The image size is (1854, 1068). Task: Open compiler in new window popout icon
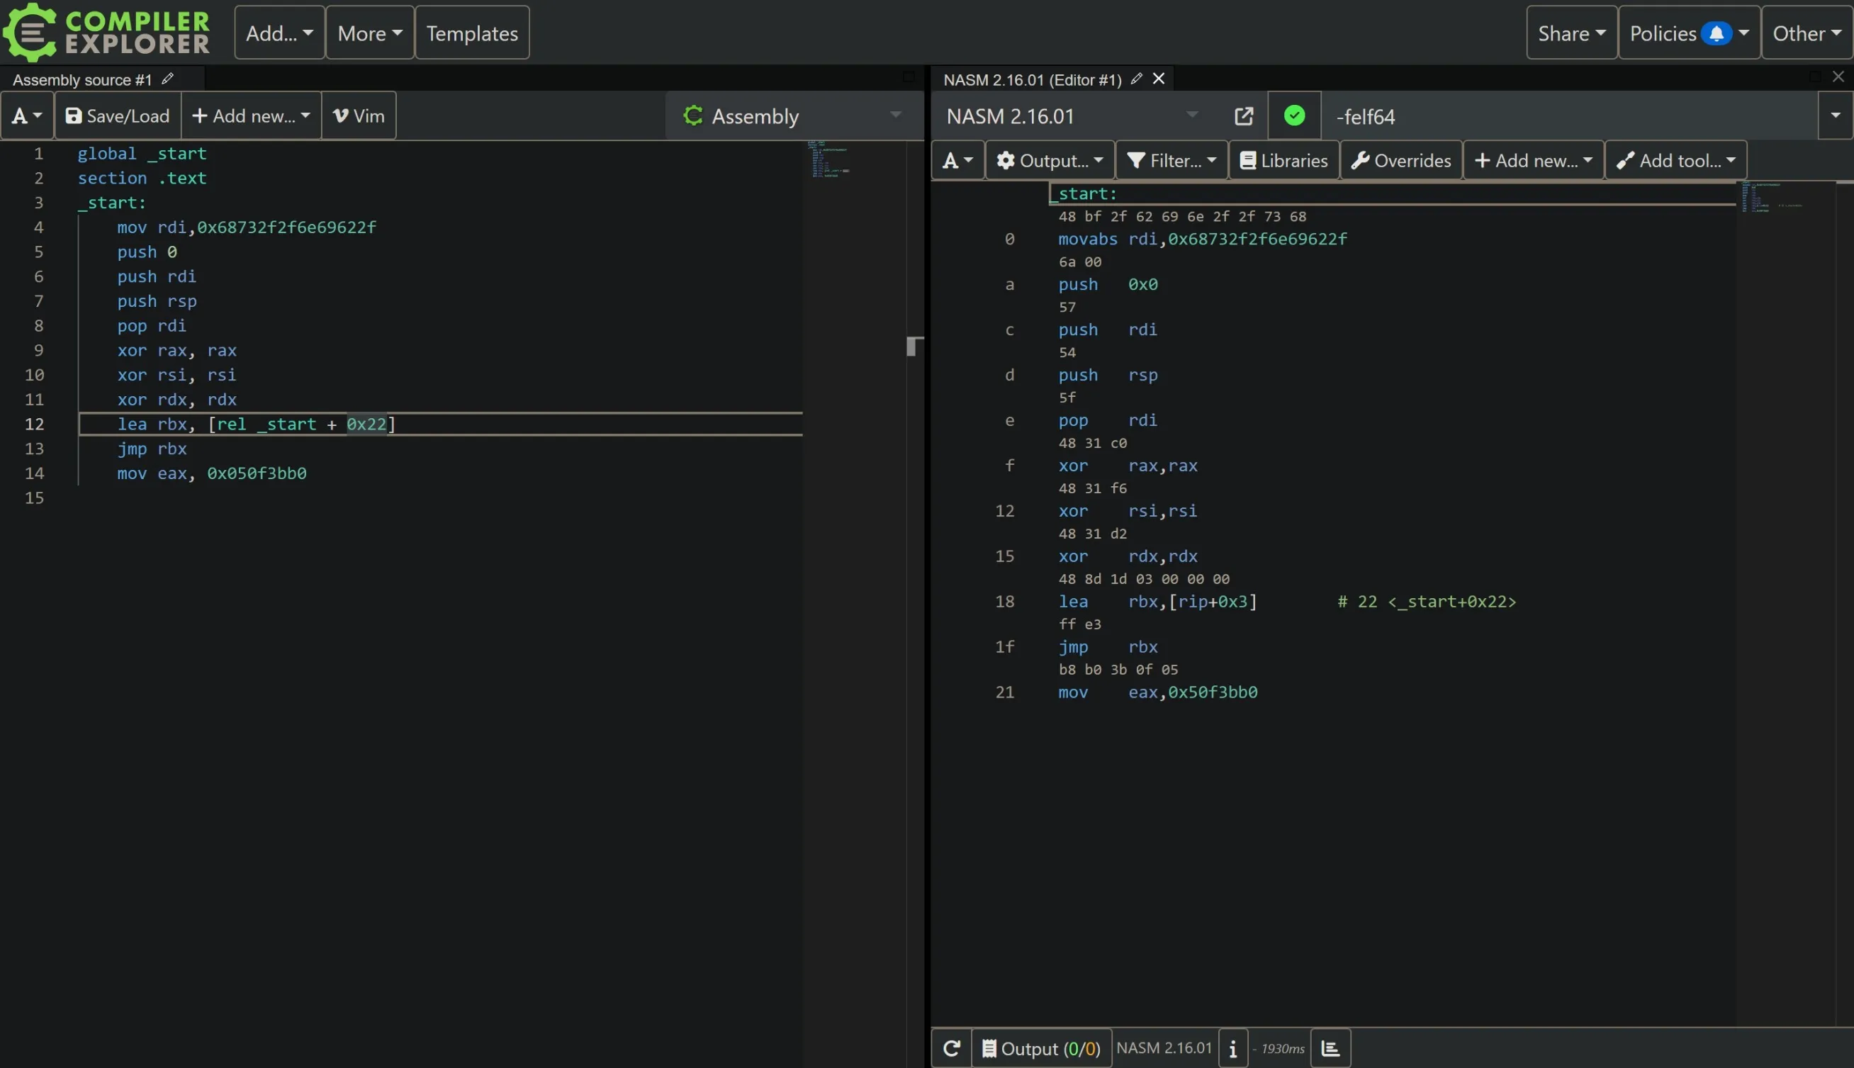click(1244, 116)
